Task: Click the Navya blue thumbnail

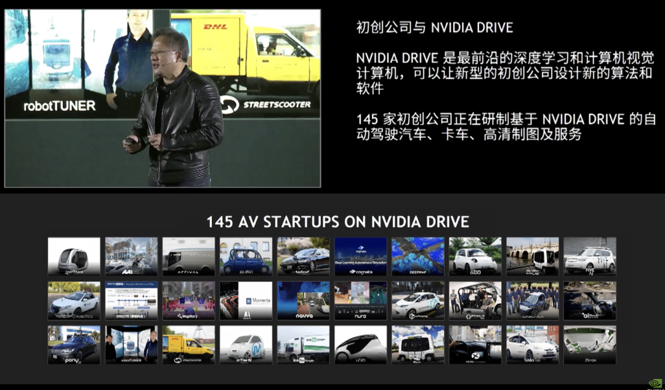Action: coord(303,301)
